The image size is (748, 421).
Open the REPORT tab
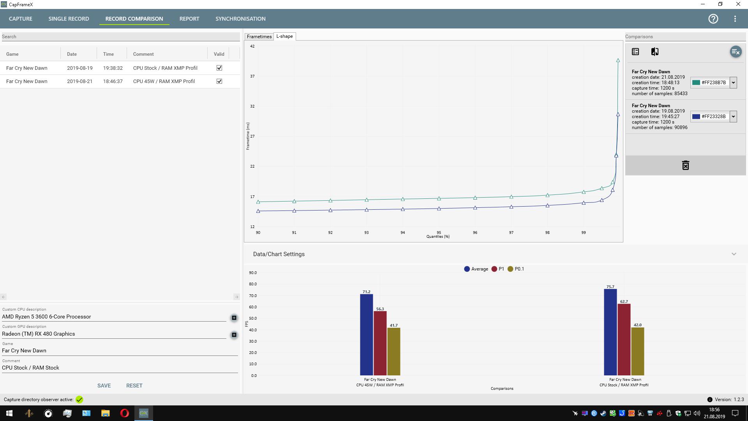(189, 19)
